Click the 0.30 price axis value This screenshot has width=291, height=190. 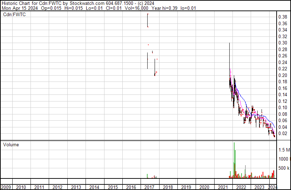point(283,43)
